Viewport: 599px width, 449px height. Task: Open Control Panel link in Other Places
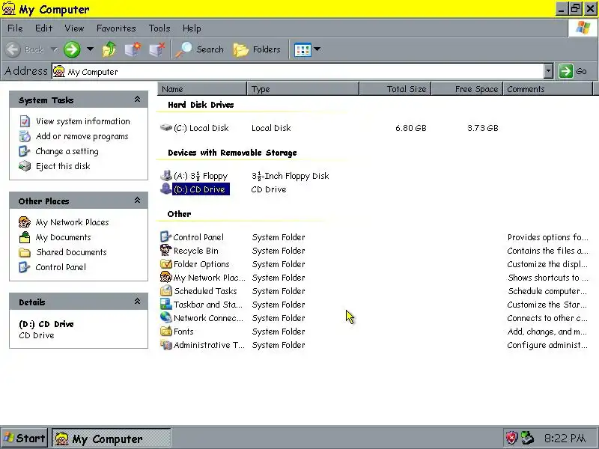coord(61,267)
